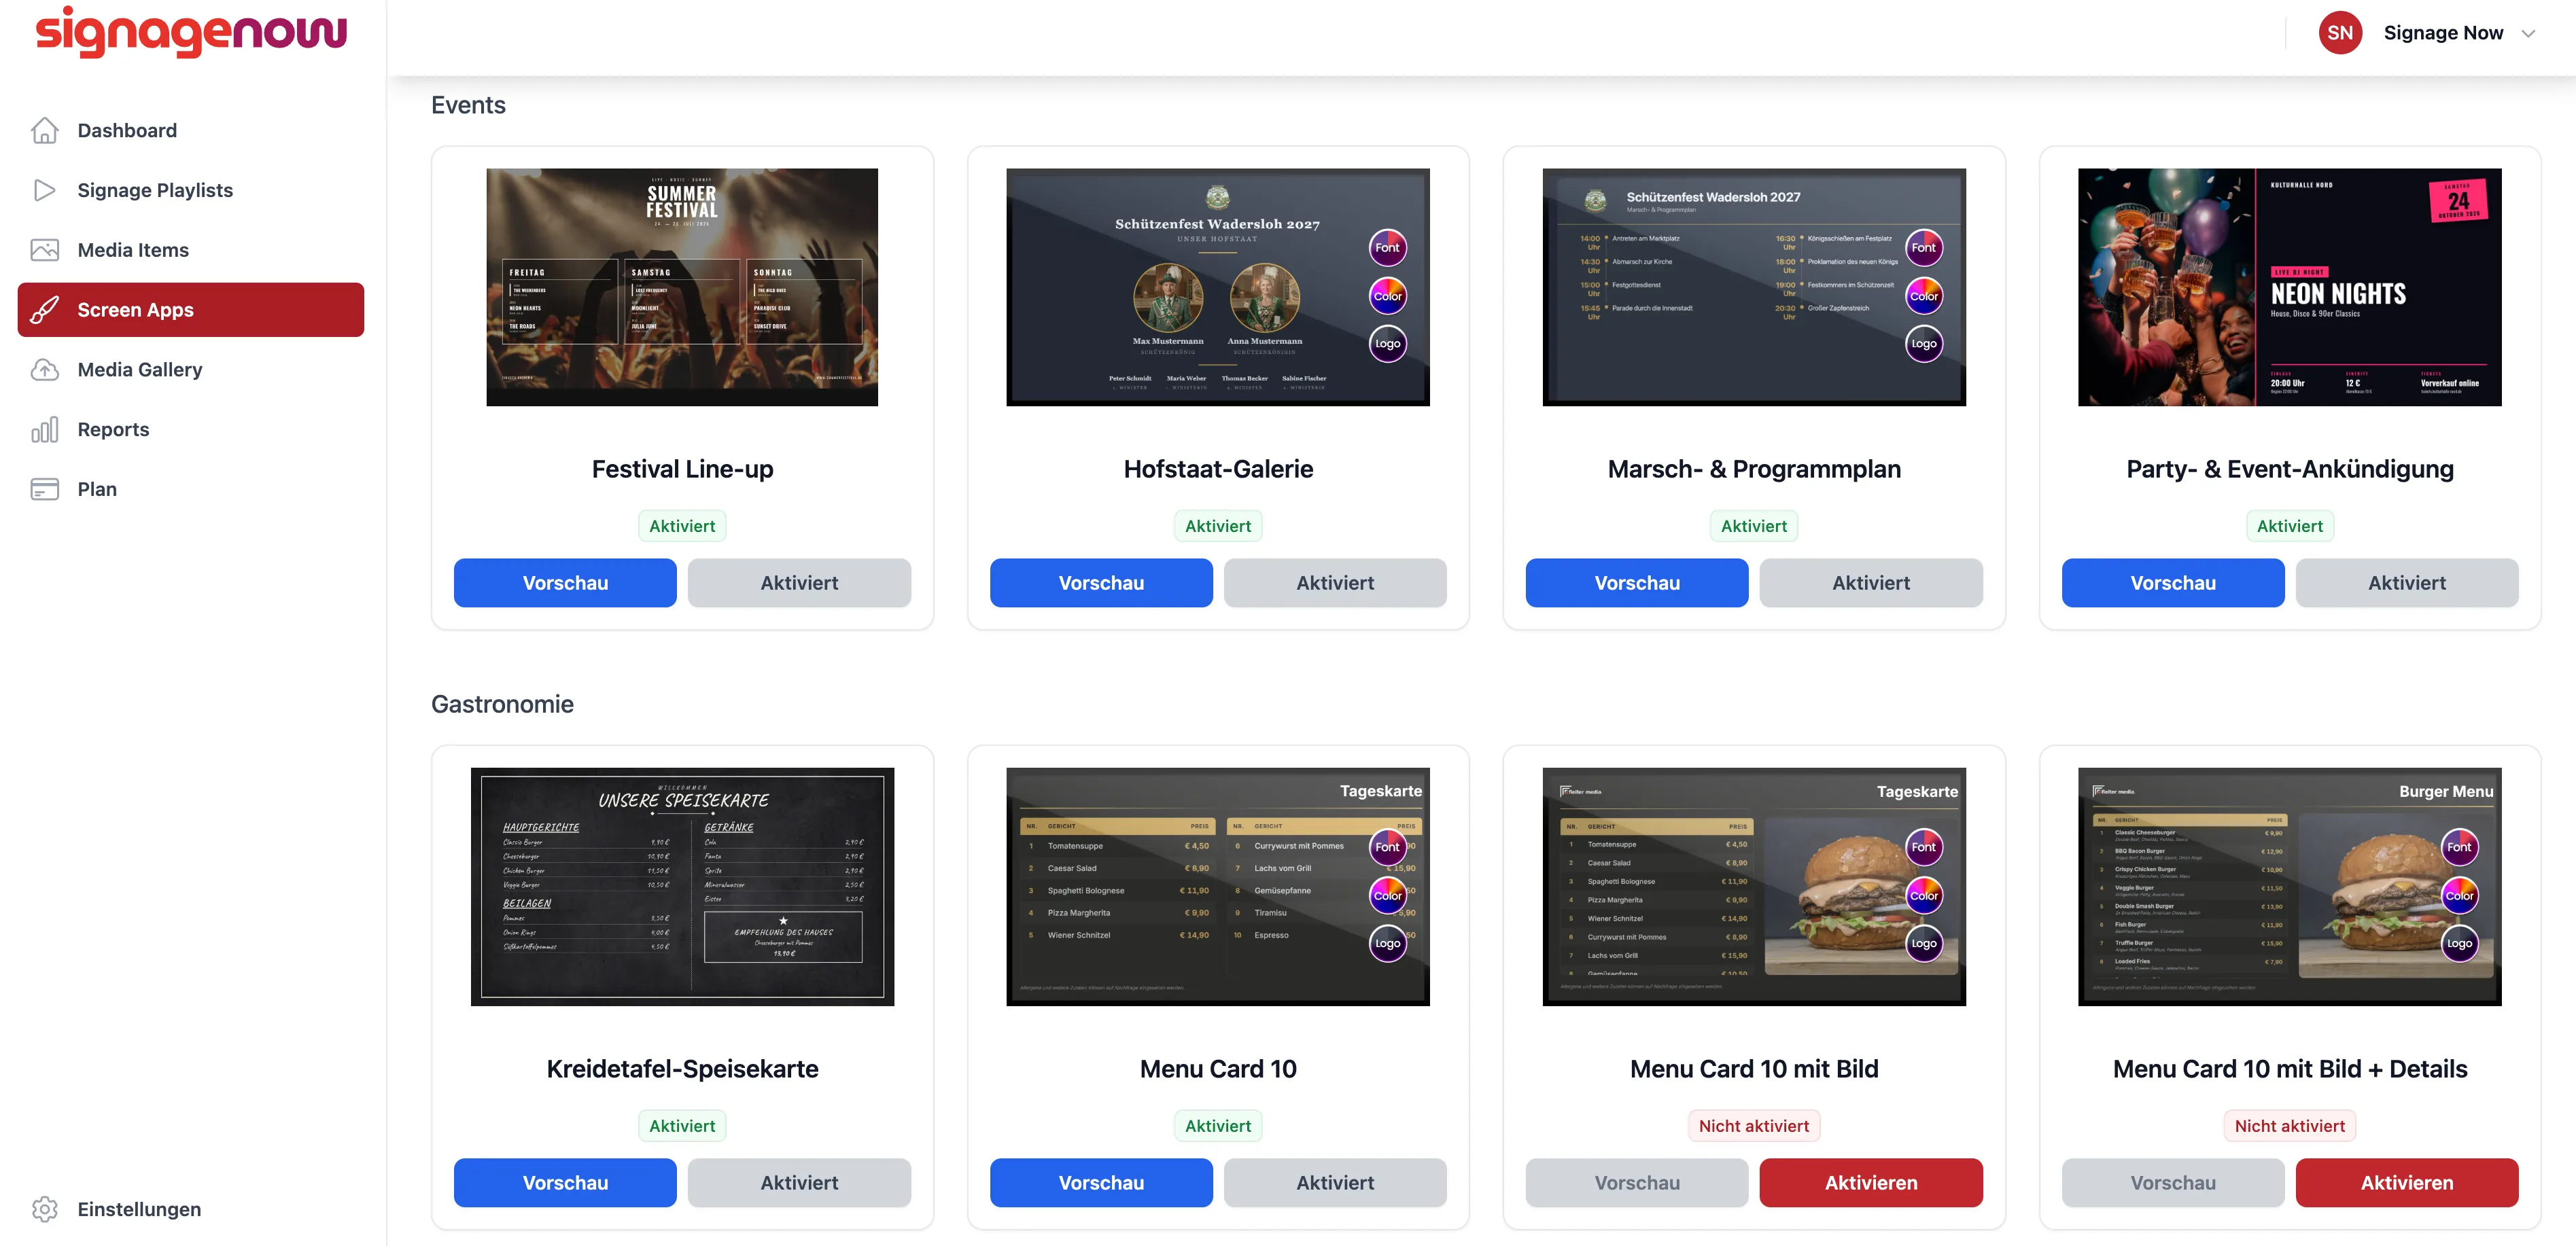Click the Font badge on Menu Card 10
Screen dimensions: 2576x1246
pos(1387,847)
